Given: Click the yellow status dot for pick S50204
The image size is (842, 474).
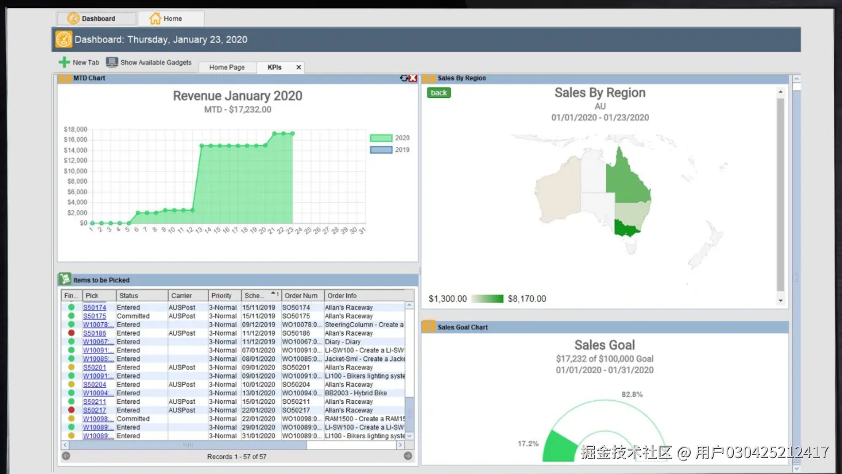Looking at the screenshot, I should coord(71,385).
